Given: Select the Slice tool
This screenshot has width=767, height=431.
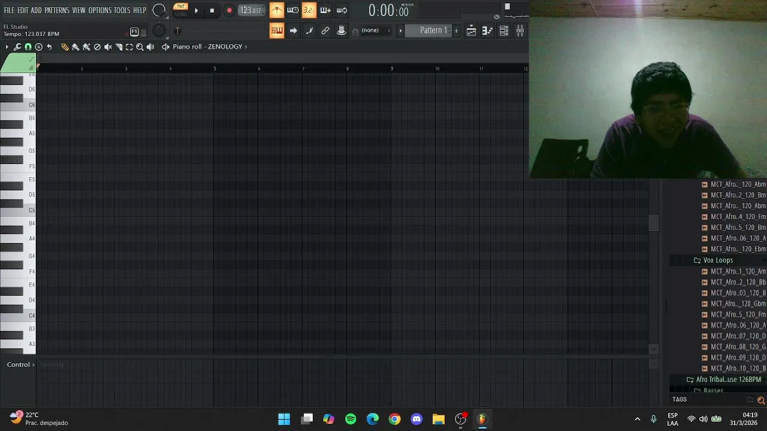Looking at the screenshot, I should click(x=119, y=47).
